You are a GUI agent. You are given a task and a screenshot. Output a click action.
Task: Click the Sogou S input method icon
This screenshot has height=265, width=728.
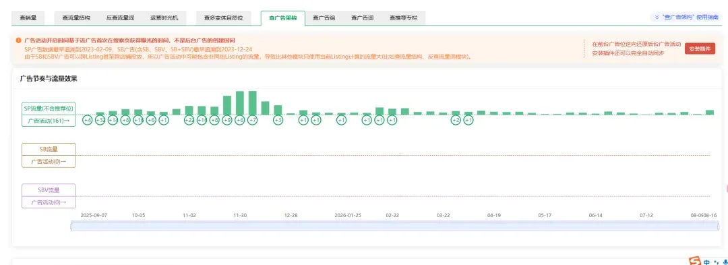[694, 261]
